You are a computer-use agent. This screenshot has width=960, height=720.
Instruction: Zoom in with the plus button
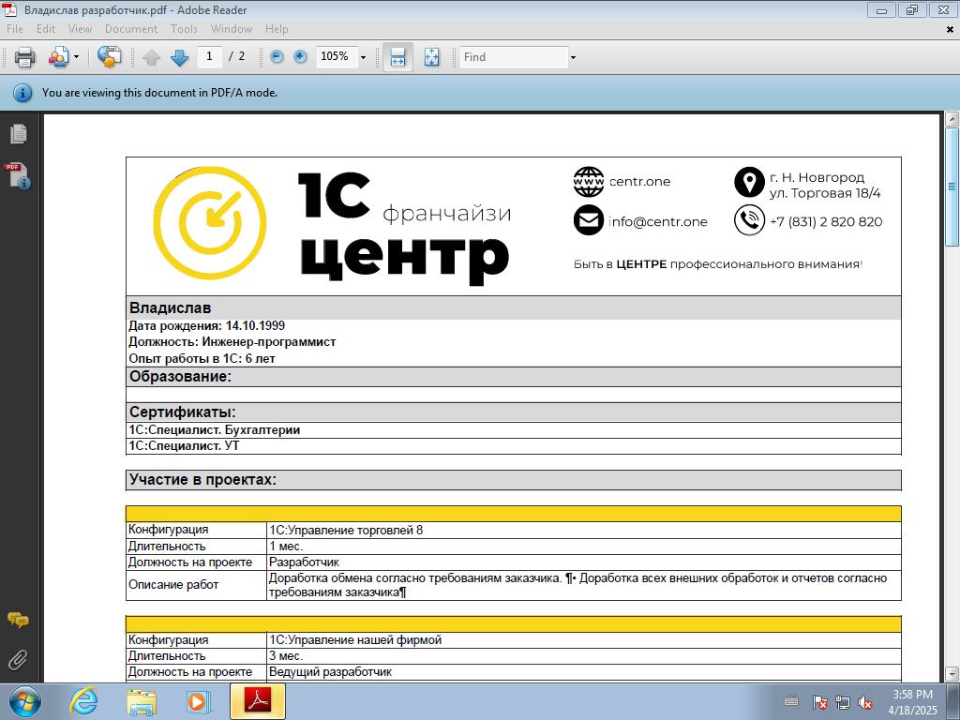[x=300, y=57]
